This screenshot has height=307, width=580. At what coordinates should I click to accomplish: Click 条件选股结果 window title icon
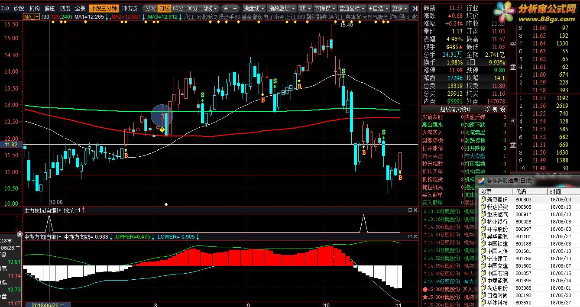pos(481,181)
